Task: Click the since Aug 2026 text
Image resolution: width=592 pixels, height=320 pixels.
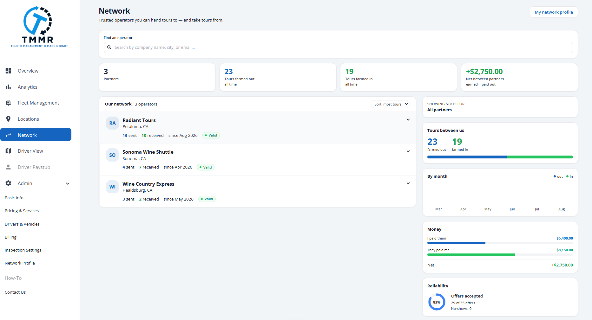Action: [x=183, y=135]
